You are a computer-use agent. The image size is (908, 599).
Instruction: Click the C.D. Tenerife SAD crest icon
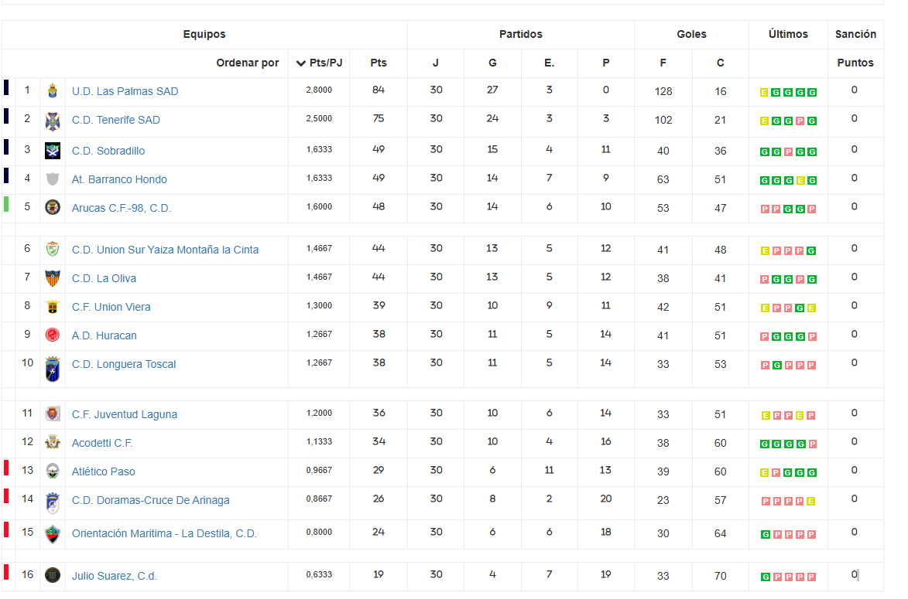pyautogui.click(x=53, y=121)
